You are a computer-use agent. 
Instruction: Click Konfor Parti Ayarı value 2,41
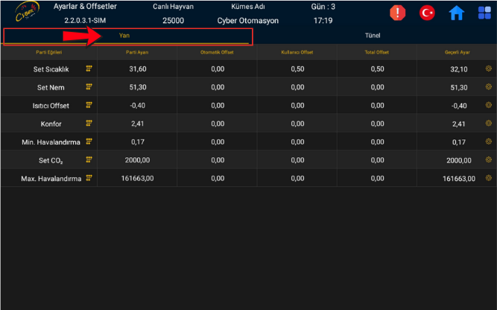click(137, 124)
